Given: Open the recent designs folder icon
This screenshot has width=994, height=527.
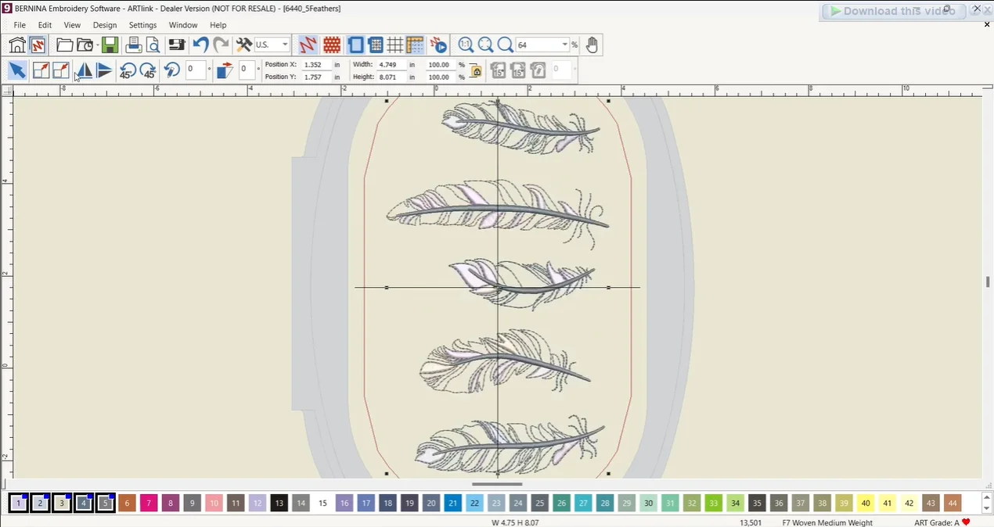Looking at the screenshot, I should point(85,45).
